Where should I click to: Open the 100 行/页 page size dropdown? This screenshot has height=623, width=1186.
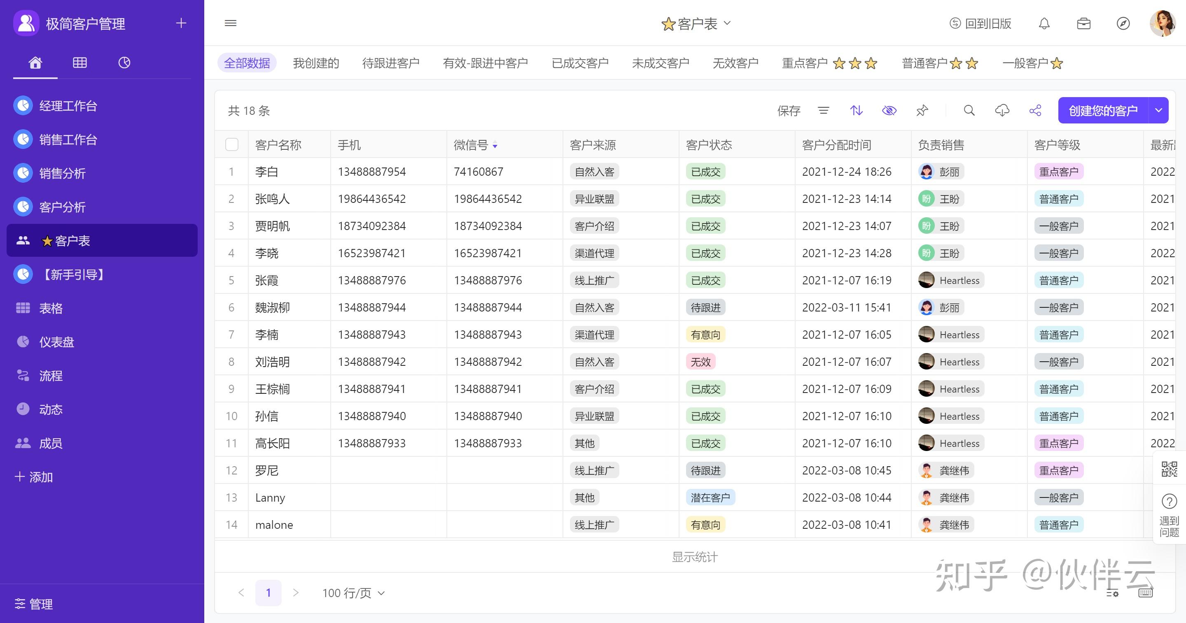353,593
